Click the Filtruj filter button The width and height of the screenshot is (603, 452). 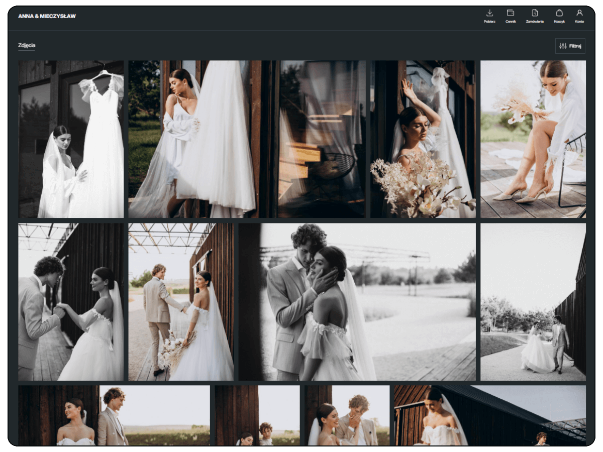pyautogui.click(x=570, y=46)
